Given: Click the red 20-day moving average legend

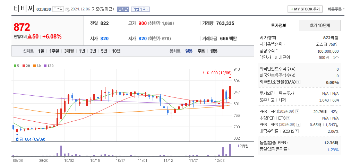Looking at the screenshot, I should [x=26, y=66].
